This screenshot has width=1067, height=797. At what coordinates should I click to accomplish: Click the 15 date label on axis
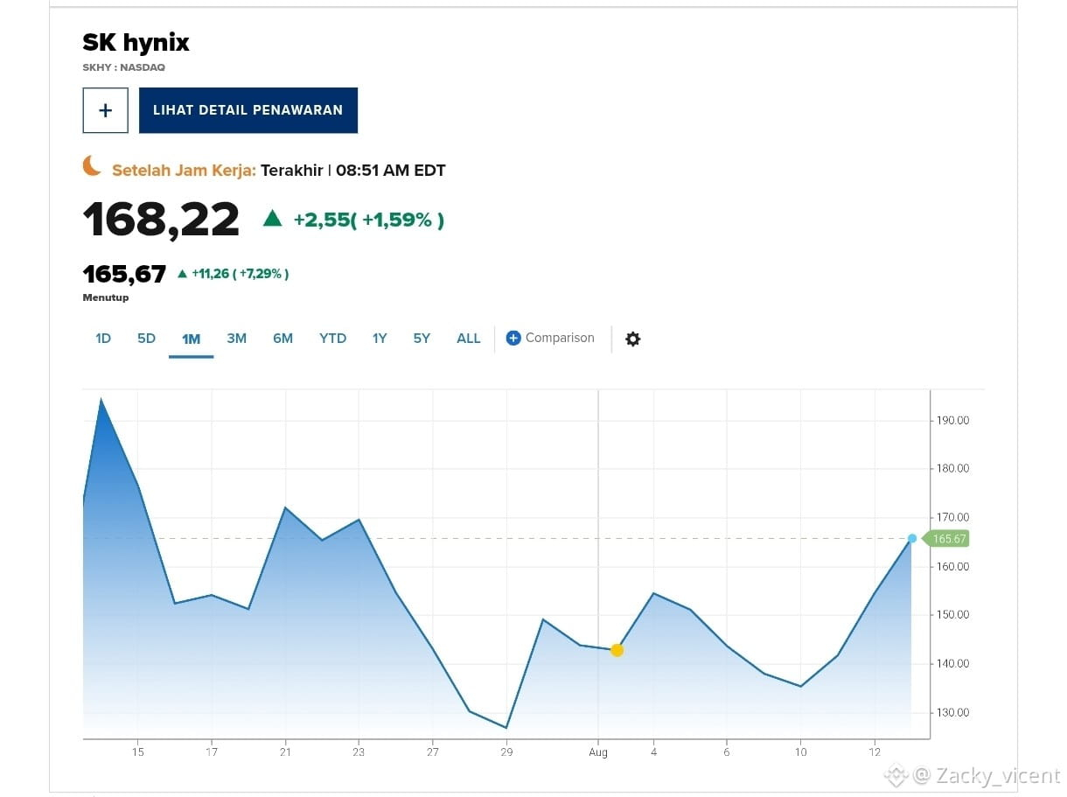coord(137,752)
